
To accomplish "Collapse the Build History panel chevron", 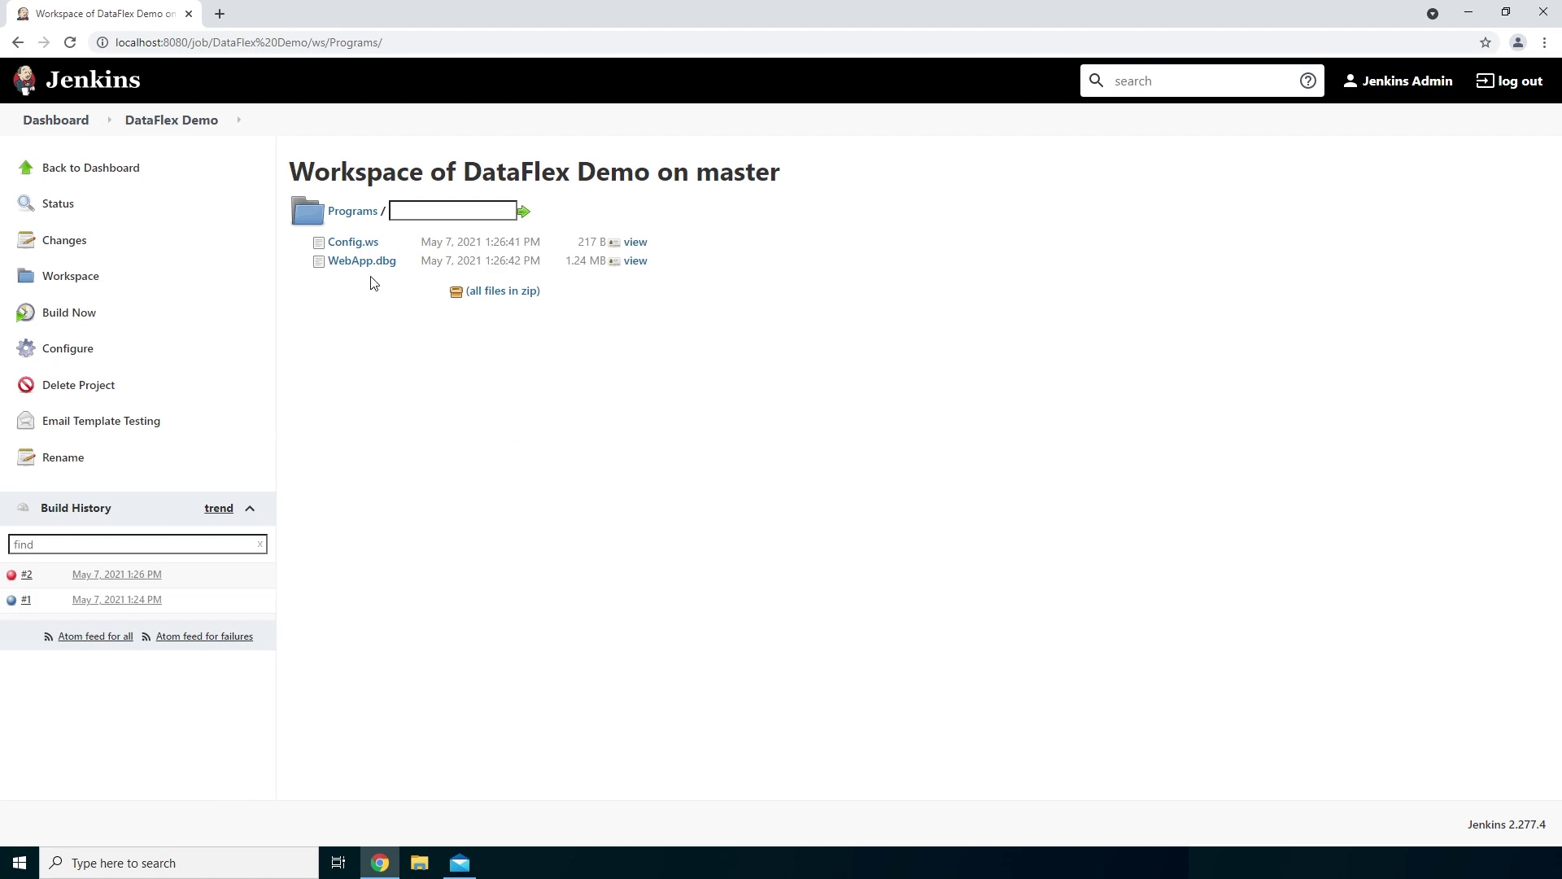I will click(x=250, y=509).
